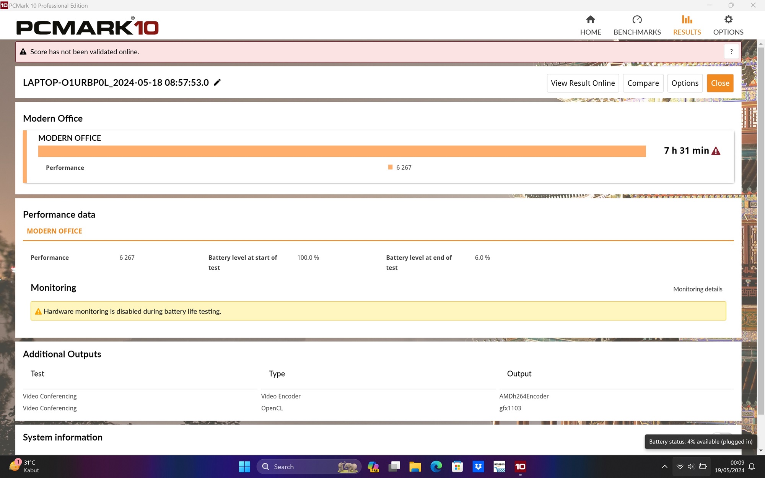The width and height of the screenshot is (765, 478).
Task: Open Task View on taskbar
Action: pyautogui.click(x=394, y=467)
